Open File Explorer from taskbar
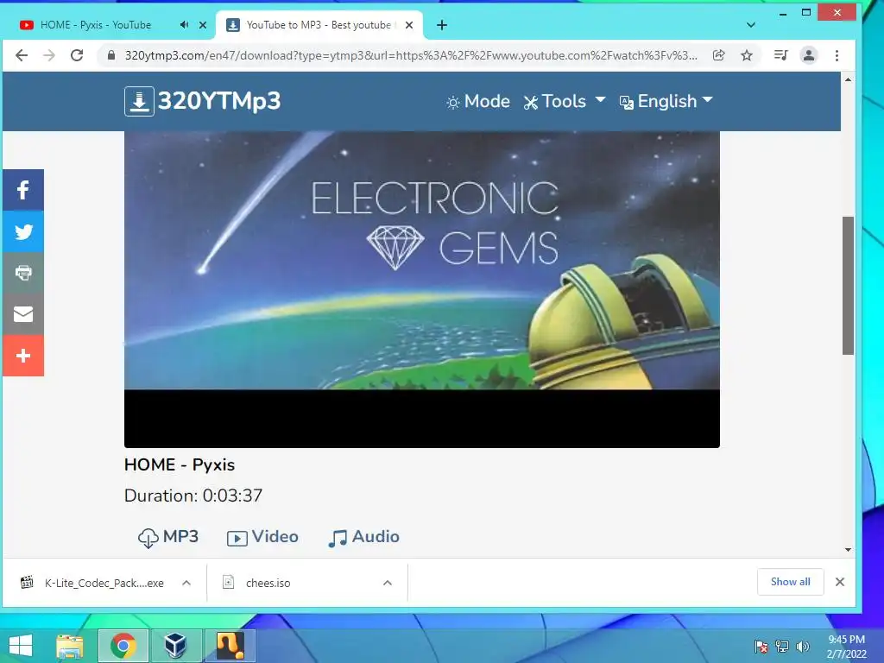 70,646
